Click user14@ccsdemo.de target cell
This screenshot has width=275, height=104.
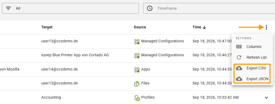59,69
